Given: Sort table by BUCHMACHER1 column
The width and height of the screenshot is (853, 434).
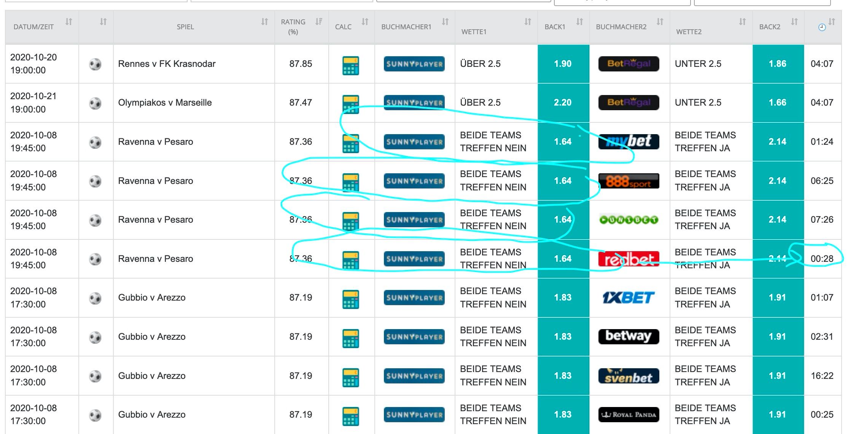Looking at the screenshot, I should click(x=445, y=22).
